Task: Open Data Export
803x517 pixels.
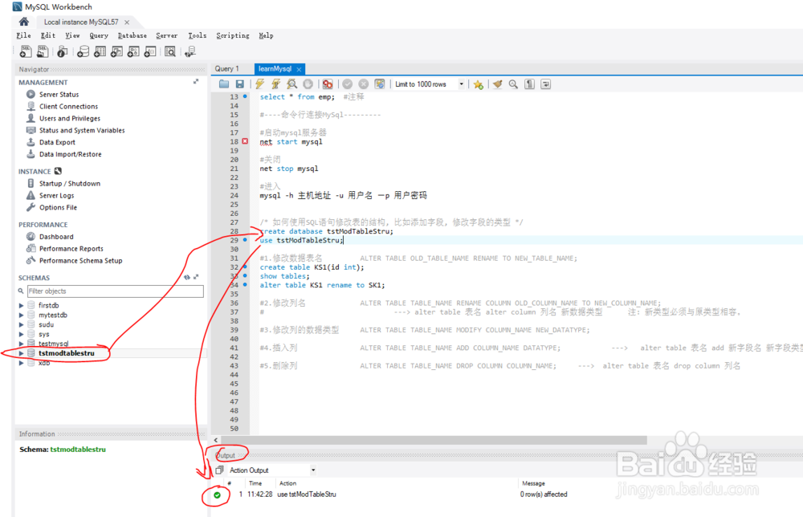Action: [x=57, y=142]
